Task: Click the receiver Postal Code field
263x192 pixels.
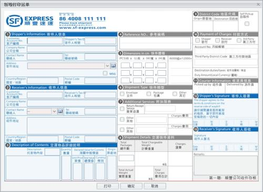Action: click(100, 139)
